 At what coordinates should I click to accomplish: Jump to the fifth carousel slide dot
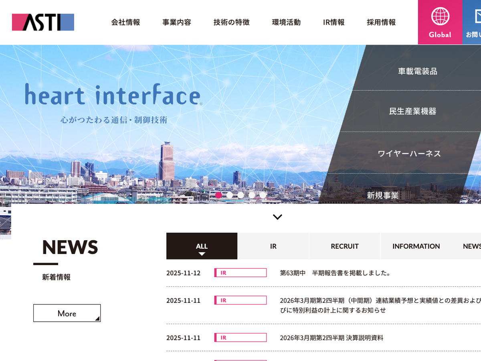[263, 195]
